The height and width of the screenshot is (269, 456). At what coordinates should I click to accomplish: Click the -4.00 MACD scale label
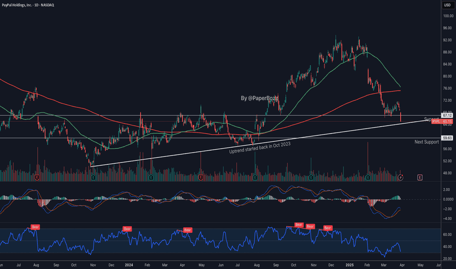tap(446, 219)
